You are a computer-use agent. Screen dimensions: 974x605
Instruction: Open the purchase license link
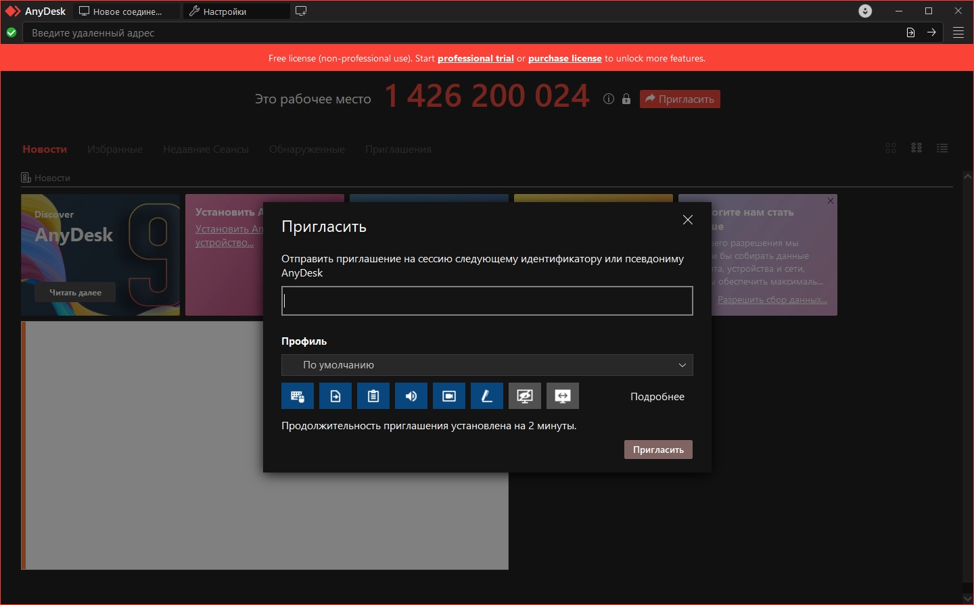pos(565,58)
